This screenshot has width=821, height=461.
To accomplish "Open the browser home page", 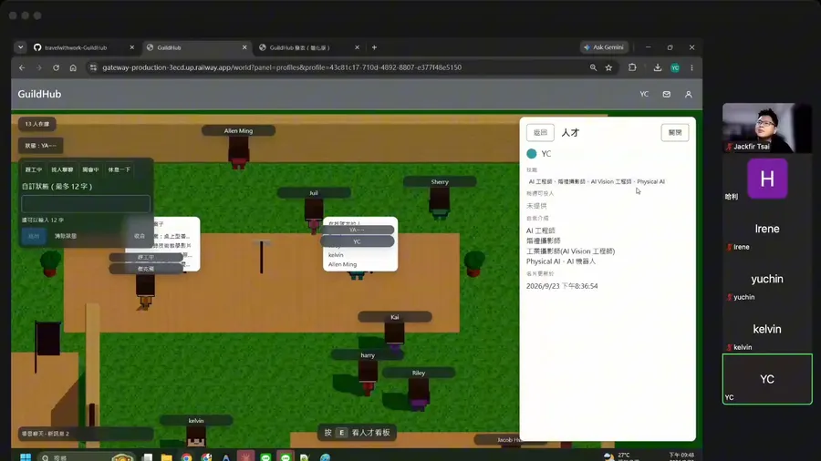I will pos(73,67).
